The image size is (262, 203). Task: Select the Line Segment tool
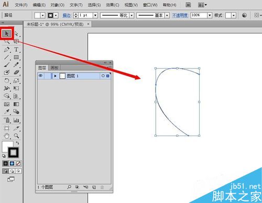coord(7,57)
